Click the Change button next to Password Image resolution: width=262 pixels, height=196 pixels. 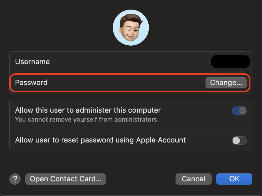(x=226, y=83)
